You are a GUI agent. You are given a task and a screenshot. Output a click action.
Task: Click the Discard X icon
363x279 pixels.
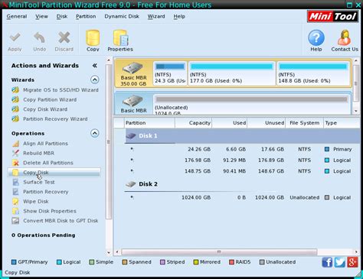pyautogui.click(x=64, y=37)
